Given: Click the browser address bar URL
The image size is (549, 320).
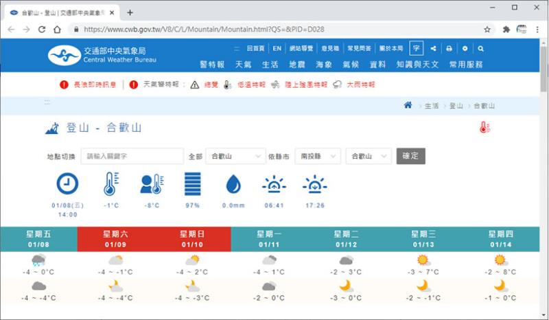Looking at the screenshot, I should pos(204,30).
